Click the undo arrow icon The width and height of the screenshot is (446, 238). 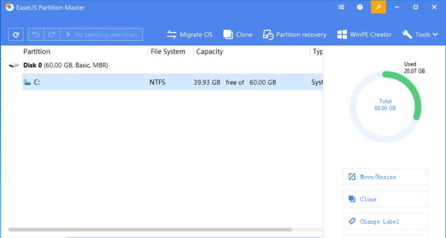coord(36,35)
